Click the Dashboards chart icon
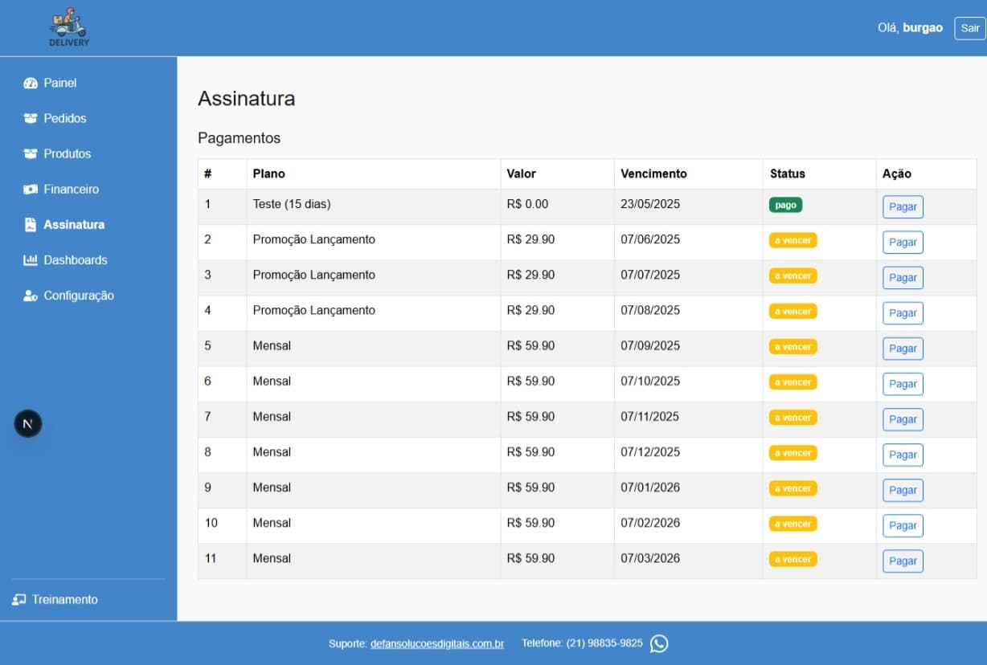 (31, 260)
